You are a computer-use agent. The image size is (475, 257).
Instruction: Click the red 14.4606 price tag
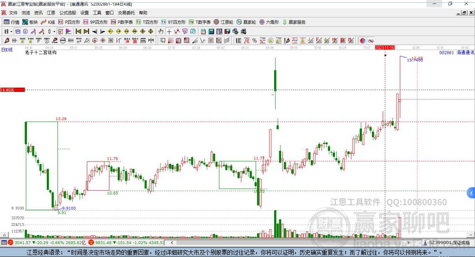(x=13, y=90)
